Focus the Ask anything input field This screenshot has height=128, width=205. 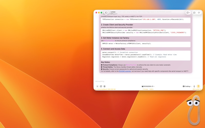pyautogui.click(x=148, y=81)
